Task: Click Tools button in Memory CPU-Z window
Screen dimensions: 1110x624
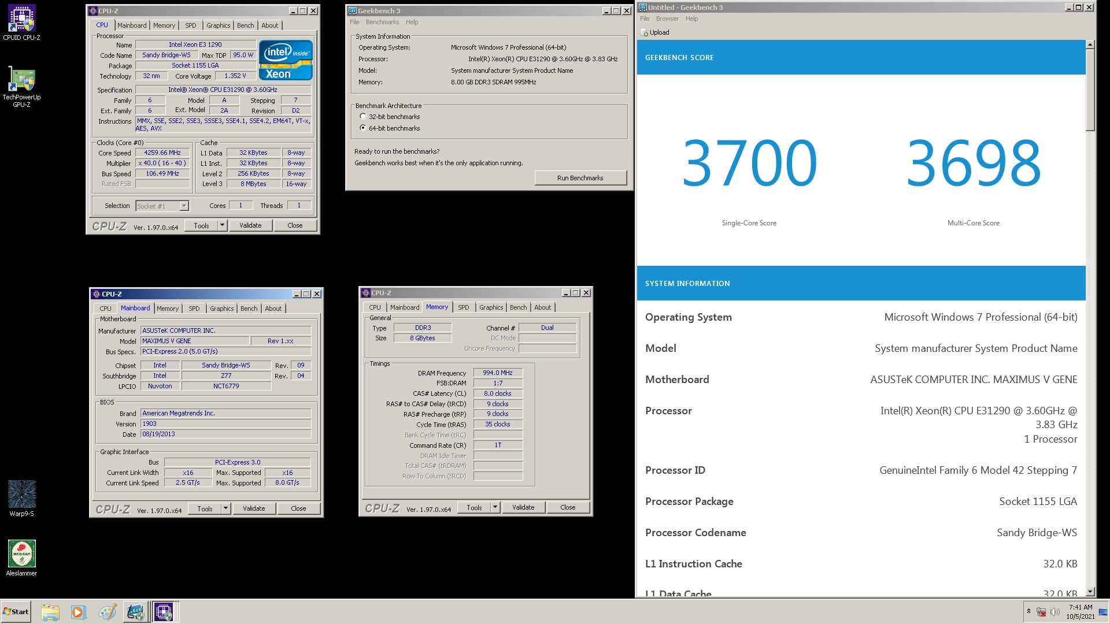Action: pyautogui.click(x=474, y=507)
